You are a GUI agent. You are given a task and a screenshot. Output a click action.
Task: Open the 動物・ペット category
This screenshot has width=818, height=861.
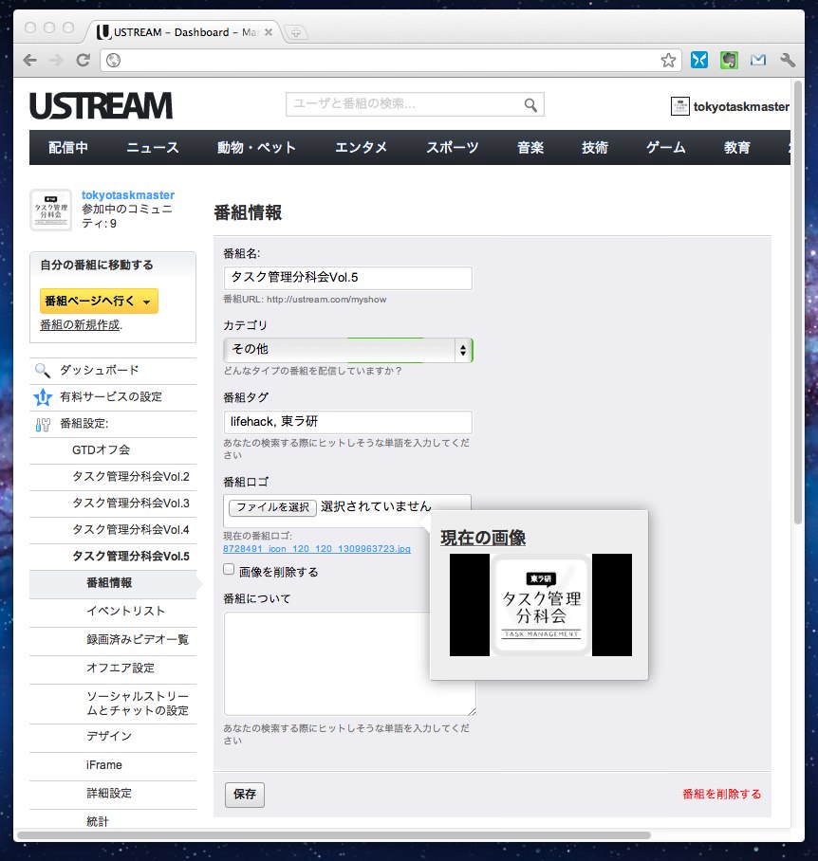click(x=256, y=147)
